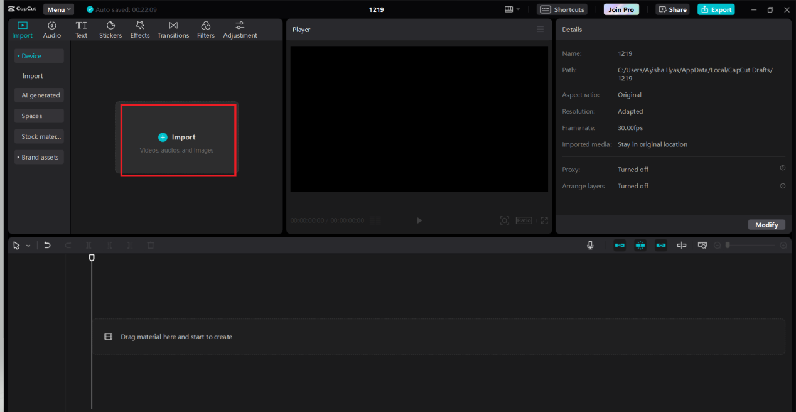
Task: Select Import in the sidebar
Action: 33,76
